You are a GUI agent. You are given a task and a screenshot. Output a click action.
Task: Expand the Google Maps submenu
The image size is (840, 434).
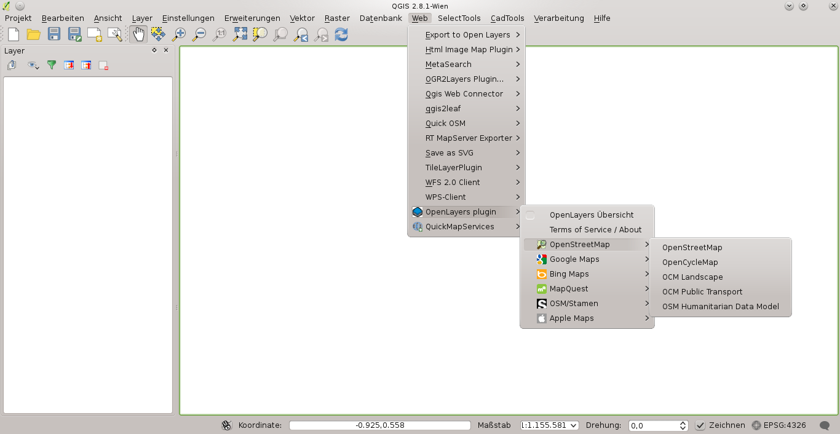pyautogui.click(x=587, y=259)
